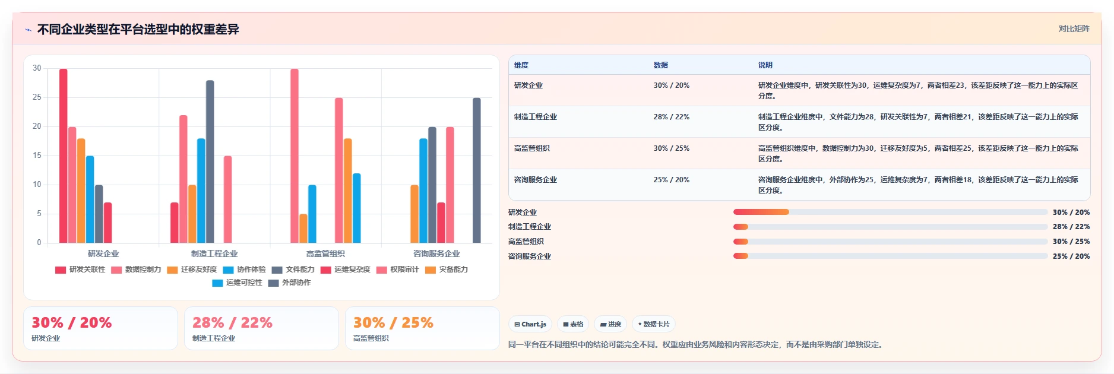The image size is (1114, 374).
Task: Open the 28% / 22% 制造工程企业 stat card
Action: pos(261,328)
